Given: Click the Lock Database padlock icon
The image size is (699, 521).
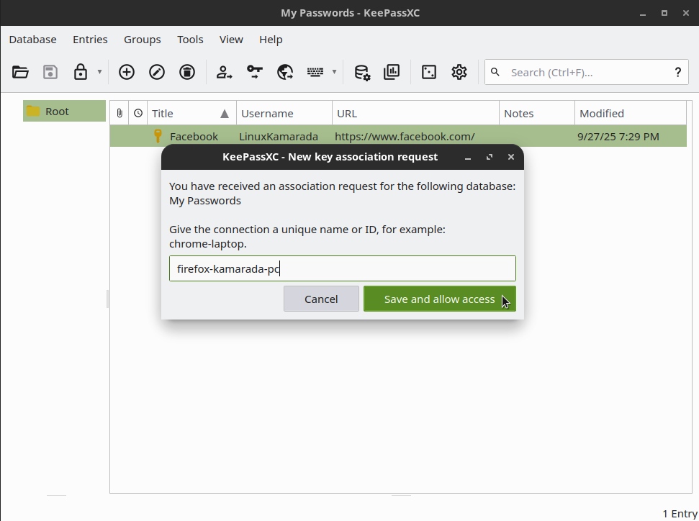Looking at the screenshot, I should point(81,72).
